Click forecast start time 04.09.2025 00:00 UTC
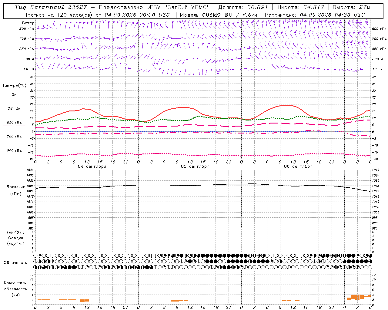The image size is (388, 310). tap(137, 15)
